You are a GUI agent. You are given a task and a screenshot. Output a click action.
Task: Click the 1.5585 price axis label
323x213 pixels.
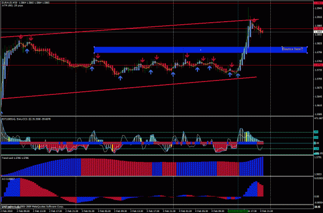pos(318,114)
